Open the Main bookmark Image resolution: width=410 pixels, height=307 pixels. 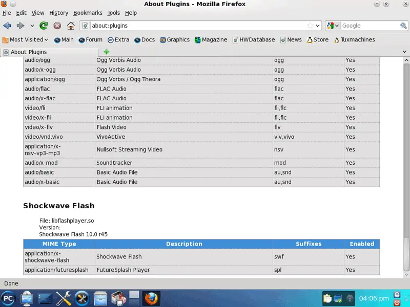click(x=64, y=40)
